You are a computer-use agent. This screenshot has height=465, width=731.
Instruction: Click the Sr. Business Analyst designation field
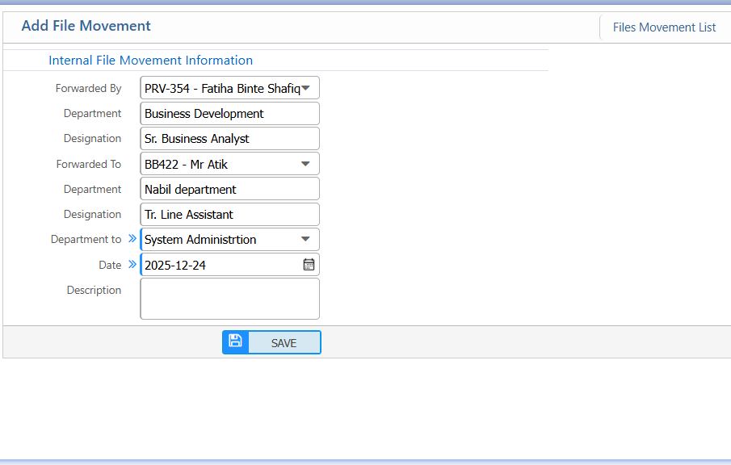pyautogui.click(x=229, y=138)
